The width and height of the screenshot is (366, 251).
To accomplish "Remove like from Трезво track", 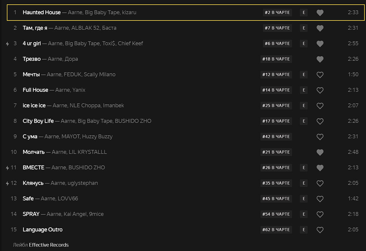I will point(320,59).
